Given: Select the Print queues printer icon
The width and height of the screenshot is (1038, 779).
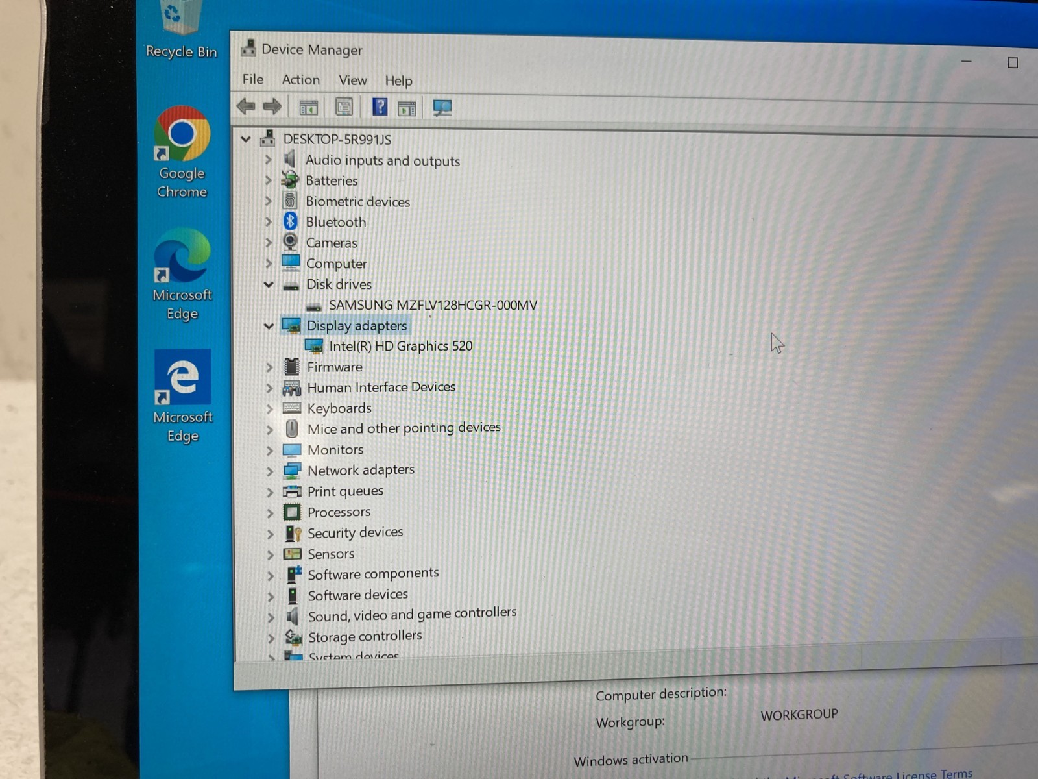Looking at the screenshot, I should click(292, 491).
